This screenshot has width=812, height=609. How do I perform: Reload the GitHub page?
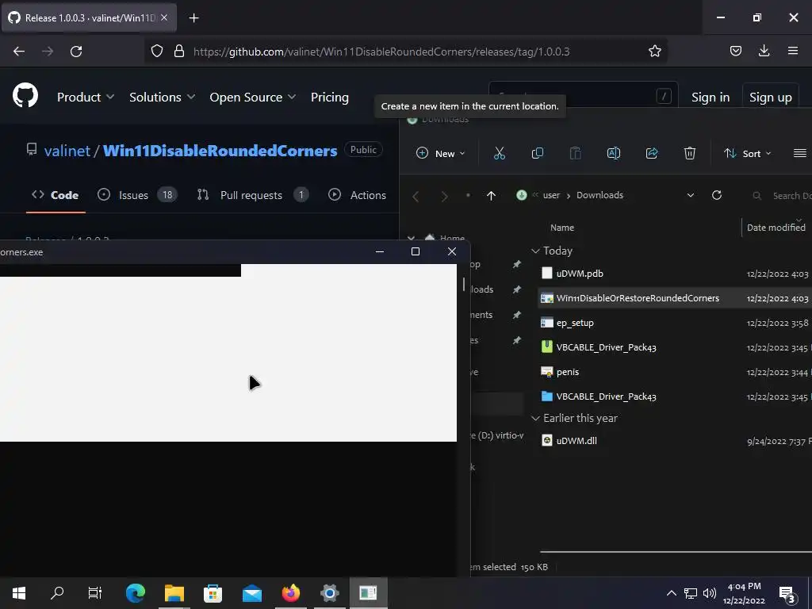[76, 52]
